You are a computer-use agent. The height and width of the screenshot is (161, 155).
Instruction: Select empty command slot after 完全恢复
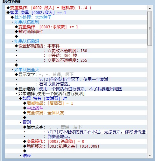[76, 118]
